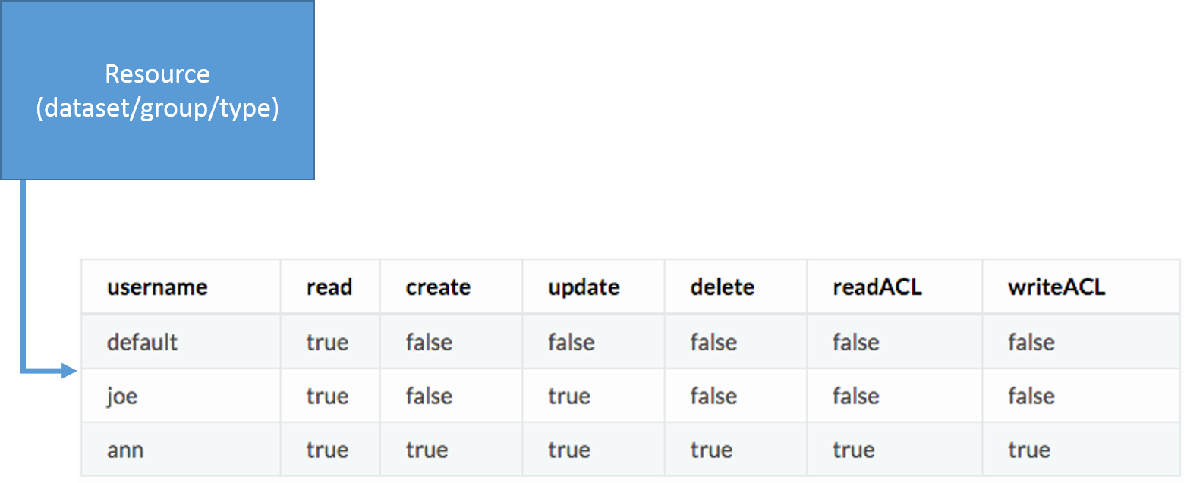
Task: Click the delete column header
Action: coord(723,287)
